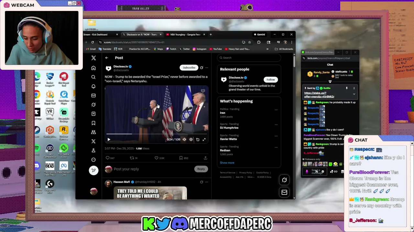The height and width of the screenshot is (232, 414).
Task: Open the stake.us pinned link in chat
Action: 319,95
